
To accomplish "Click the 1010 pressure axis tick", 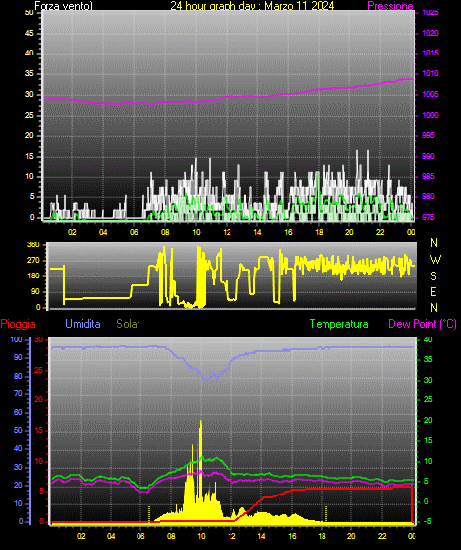I will coord(430,73).
